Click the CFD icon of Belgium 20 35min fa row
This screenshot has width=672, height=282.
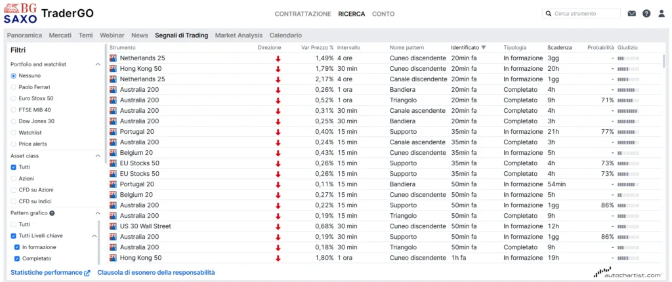pos(113,153)
